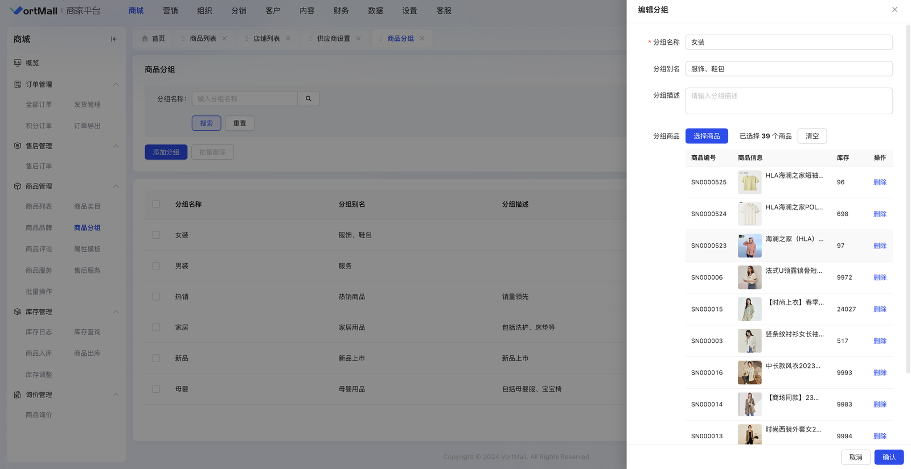The image size is (911, 469).
Task: Close the 供应商设置 tab with its X
Action: coord(359,39)
